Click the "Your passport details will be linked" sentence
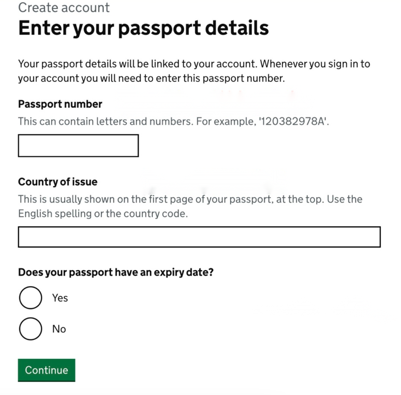401x395 pixels. (x=137, y=64)
